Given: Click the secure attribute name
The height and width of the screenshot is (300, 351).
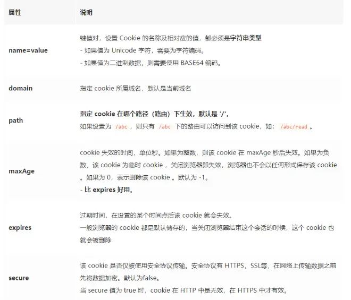Looking at the screenshot, I should [x=19, y=278].
